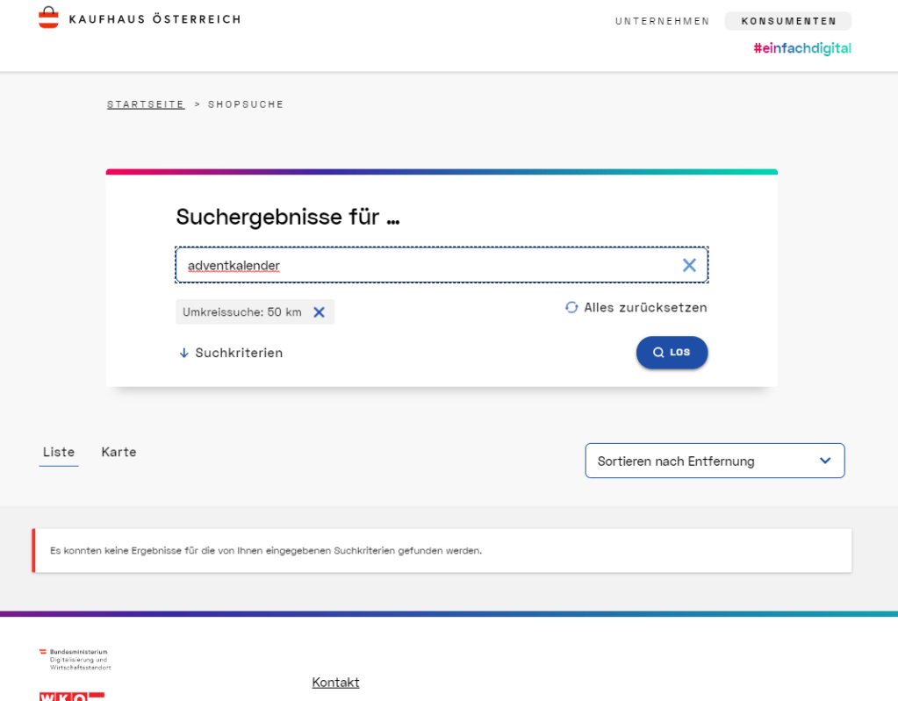Click the refresh icon beside Alles zurücksetzen
This screenshot has height=701, width=898.
tap(571, 308)
